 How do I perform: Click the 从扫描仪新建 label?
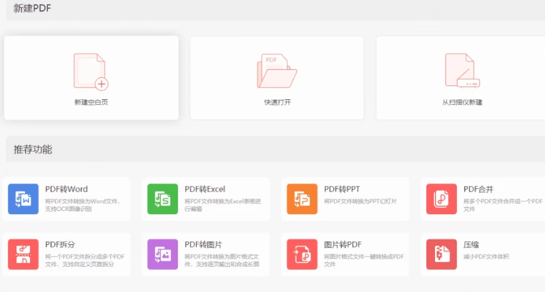[462, 102]
